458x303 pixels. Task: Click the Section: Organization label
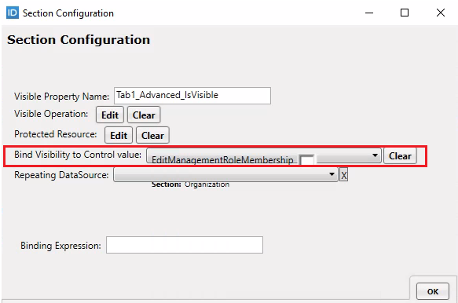[x=190, y=184]
